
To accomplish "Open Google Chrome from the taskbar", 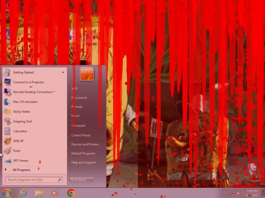I will 71,193.
